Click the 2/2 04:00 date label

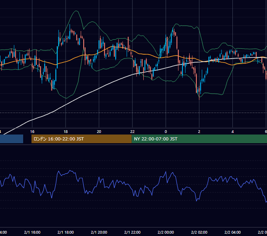tap(232, 232)
